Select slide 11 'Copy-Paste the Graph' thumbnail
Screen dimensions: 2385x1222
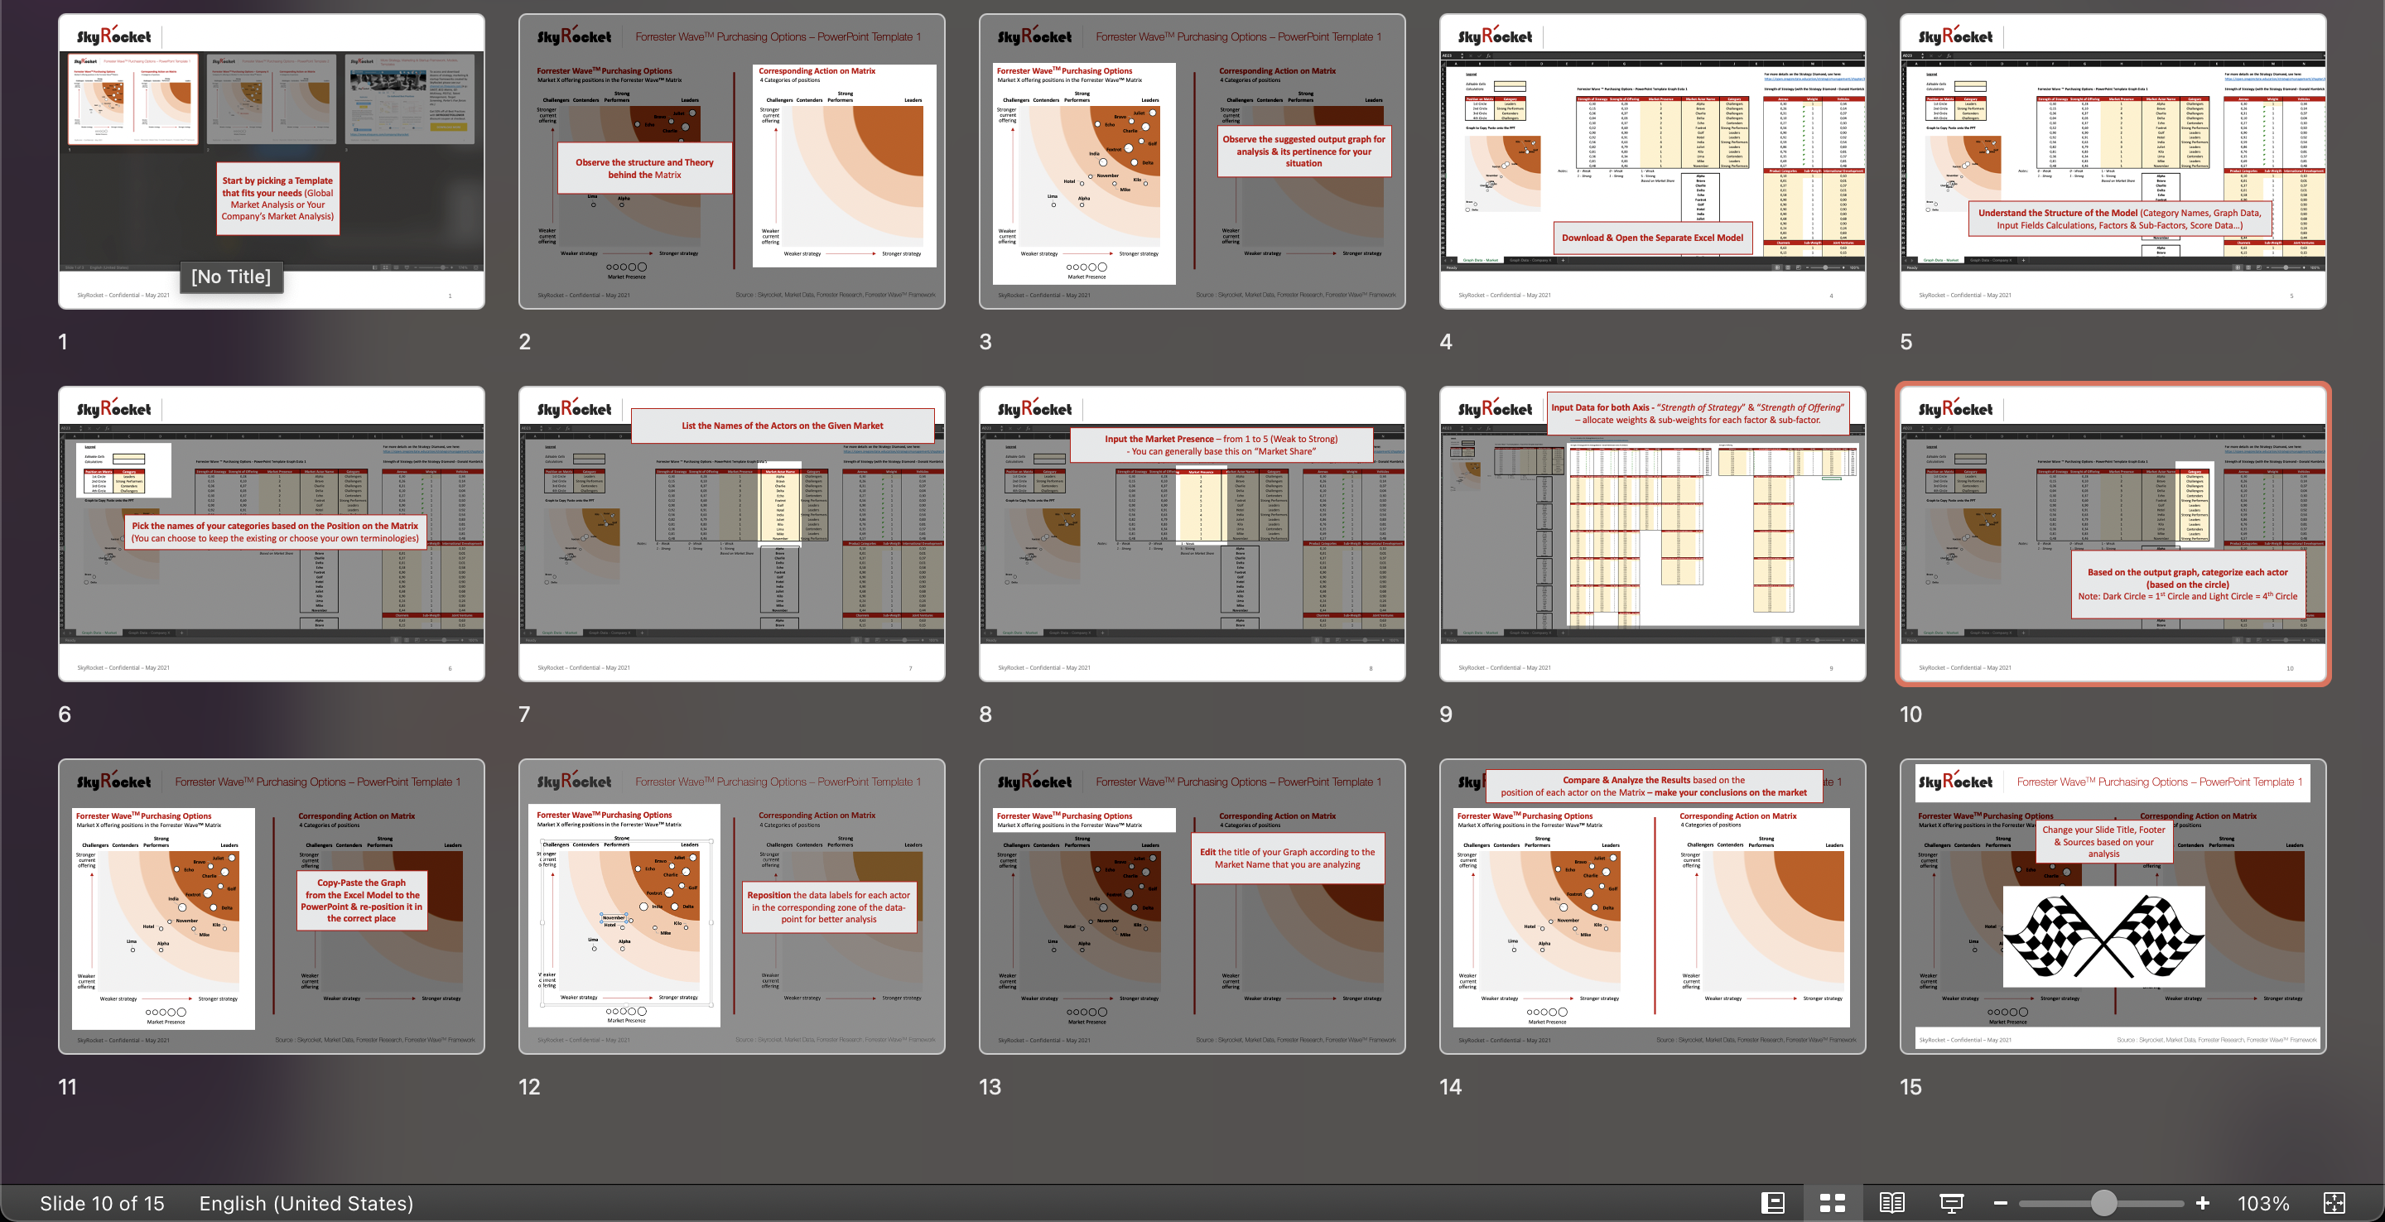(x=272, y=907)
